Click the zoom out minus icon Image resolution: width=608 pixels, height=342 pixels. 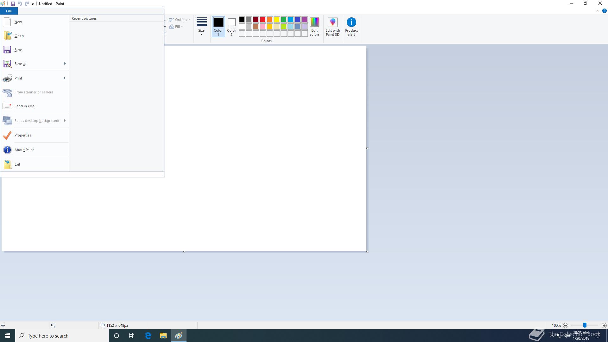pos(566,325)
